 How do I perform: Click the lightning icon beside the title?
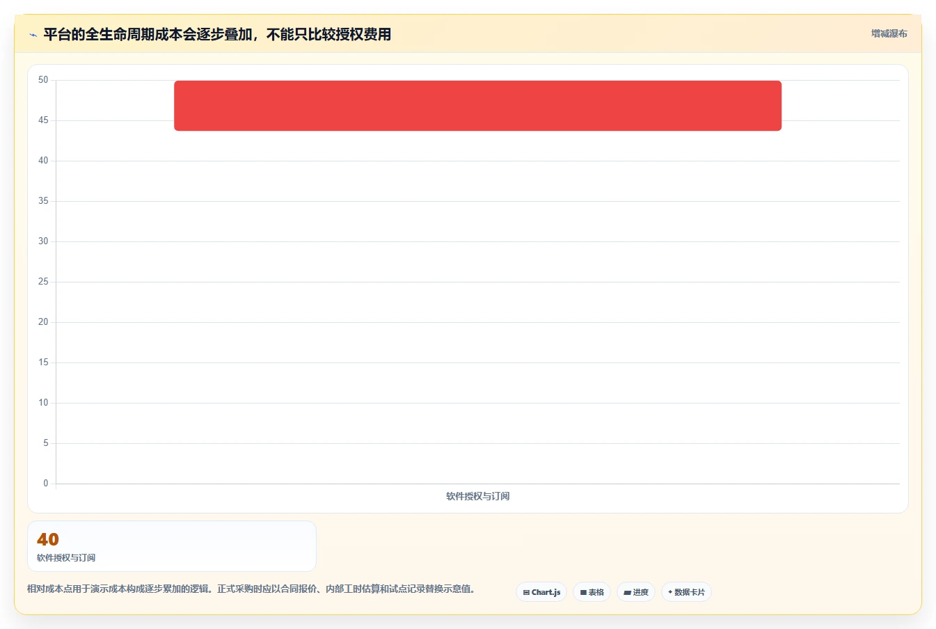pyautogui.click(x=33, y=35)
